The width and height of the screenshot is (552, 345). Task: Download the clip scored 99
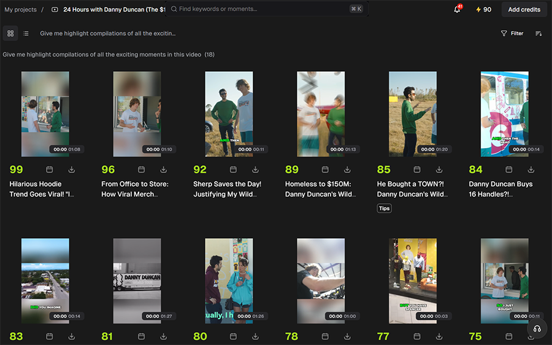pyautogui.click(x=72, y=169)
